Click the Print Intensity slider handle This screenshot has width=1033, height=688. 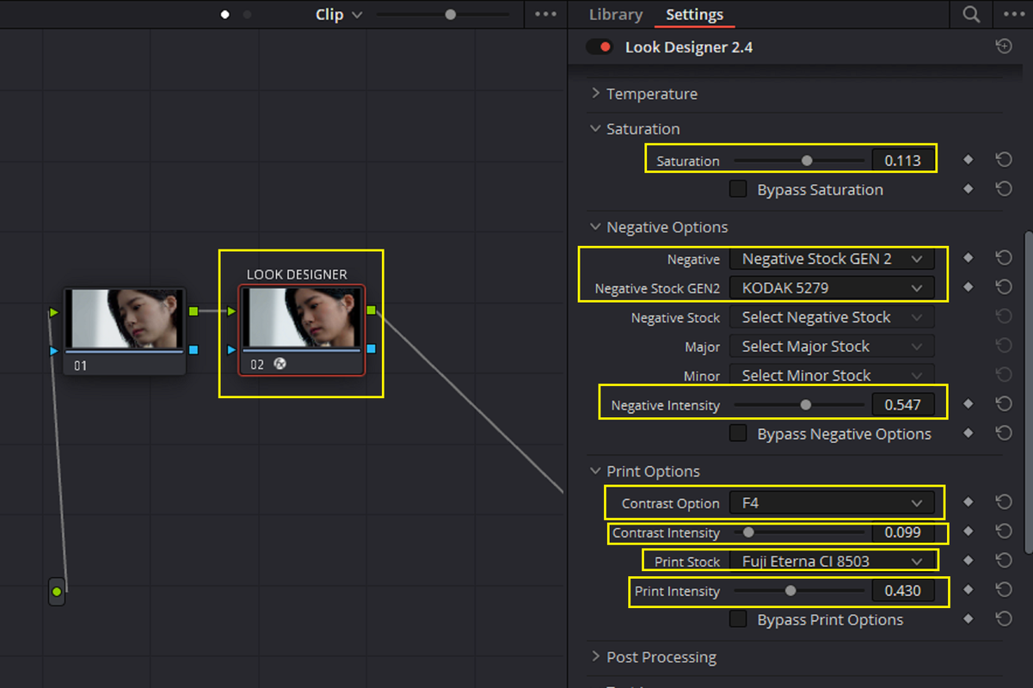[x=790, y=590]
